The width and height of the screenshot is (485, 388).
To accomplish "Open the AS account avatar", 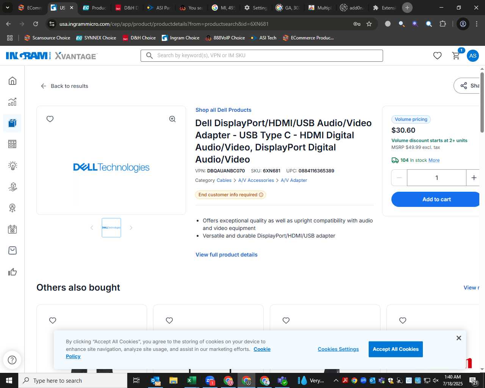I will [473, 56].
